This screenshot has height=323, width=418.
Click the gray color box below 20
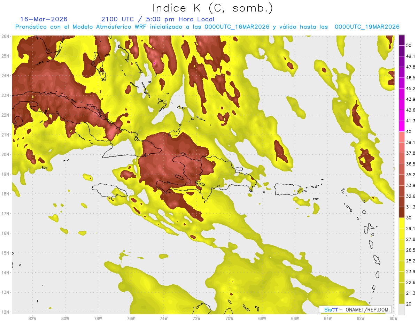402,309
